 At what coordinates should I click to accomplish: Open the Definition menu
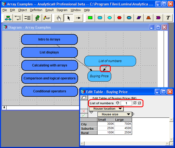pyautogui.click(x=36, y=10)
